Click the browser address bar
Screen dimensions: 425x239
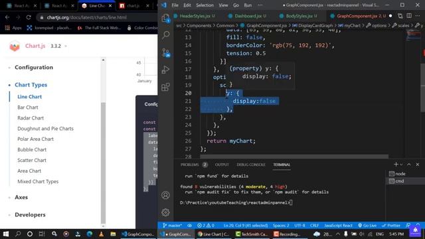[x=98, y=17]
